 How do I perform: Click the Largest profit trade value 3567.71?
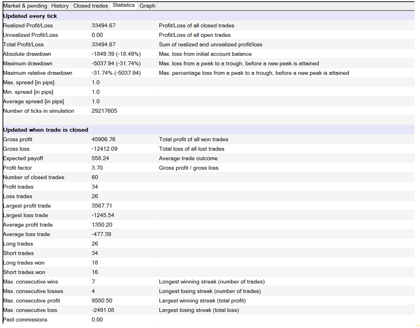point(102,206)
